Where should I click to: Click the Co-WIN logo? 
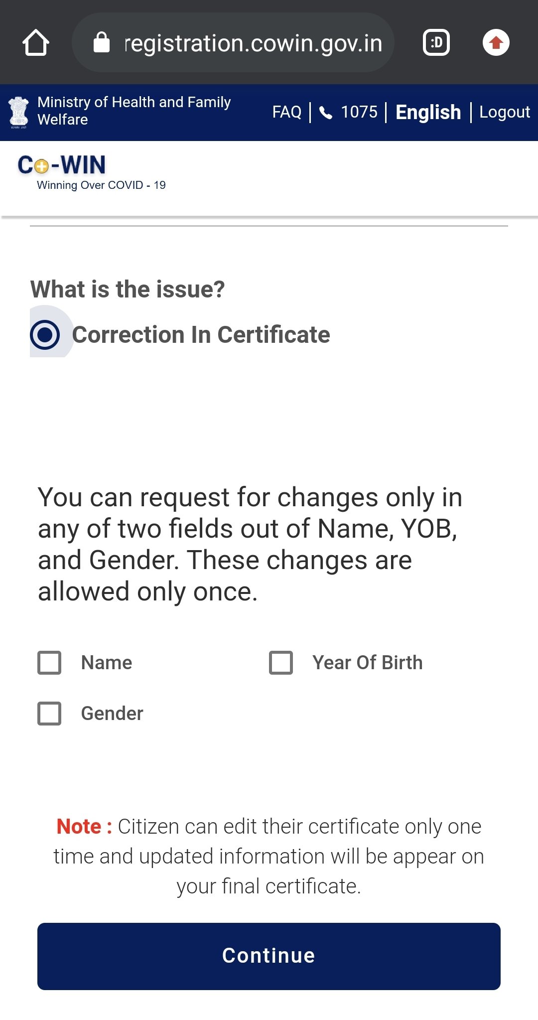tap(62, 165)
